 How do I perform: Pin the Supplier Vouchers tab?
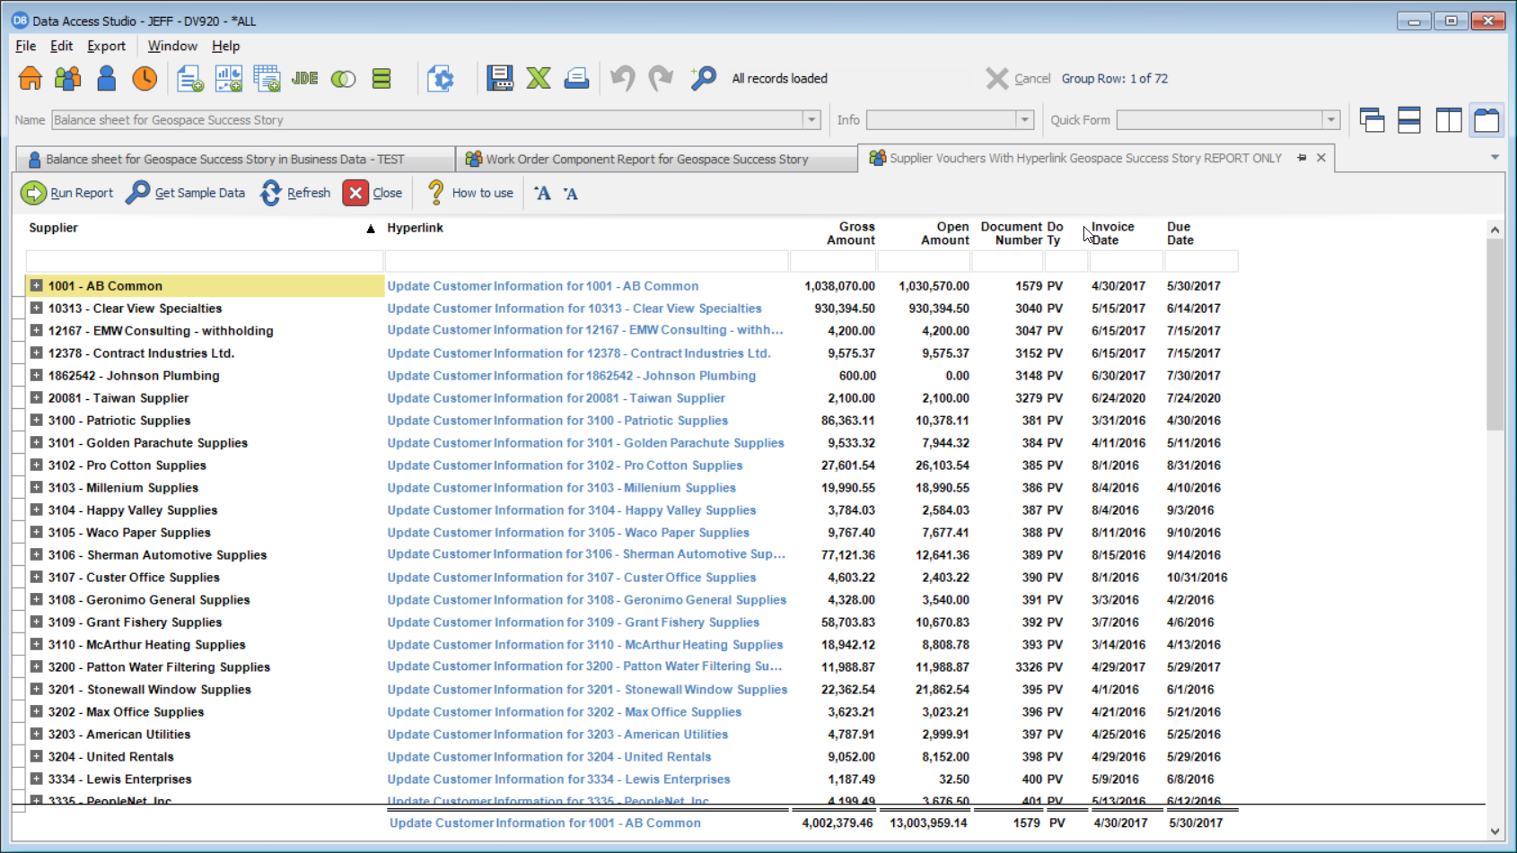coord(1302,158)
